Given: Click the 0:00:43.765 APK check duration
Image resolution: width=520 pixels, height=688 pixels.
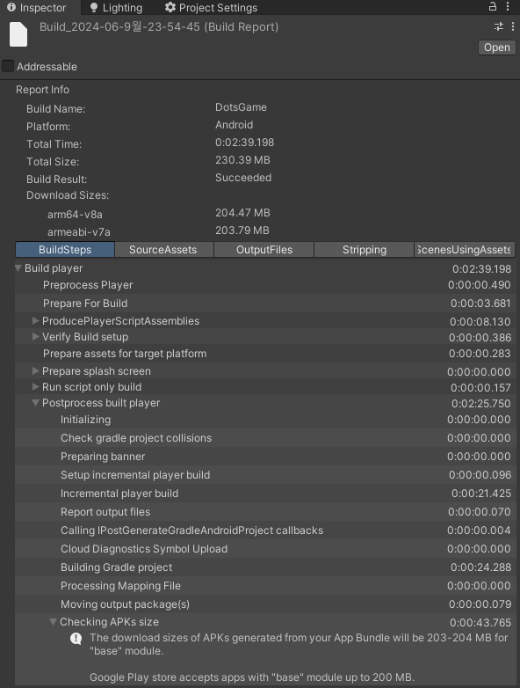Looking at the screenshot, I should [480, 623].
